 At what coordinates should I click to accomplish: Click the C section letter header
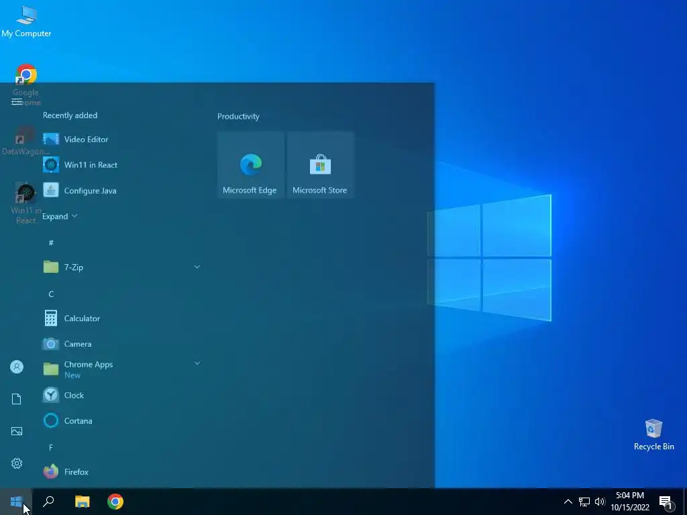pyautogui.click(x=51, y=294)
